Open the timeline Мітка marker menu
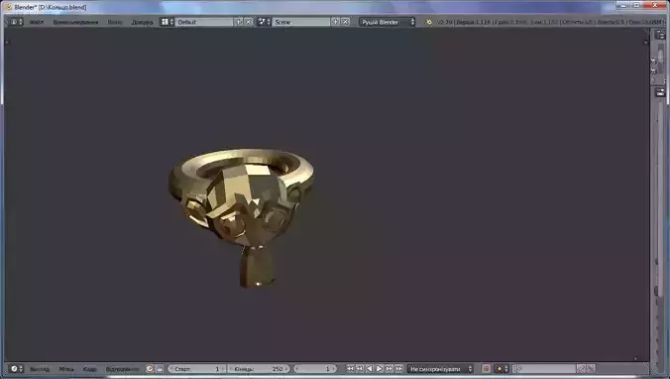This screenshot has width=670, height=379. pyautogui.click(x=66, y=369)
